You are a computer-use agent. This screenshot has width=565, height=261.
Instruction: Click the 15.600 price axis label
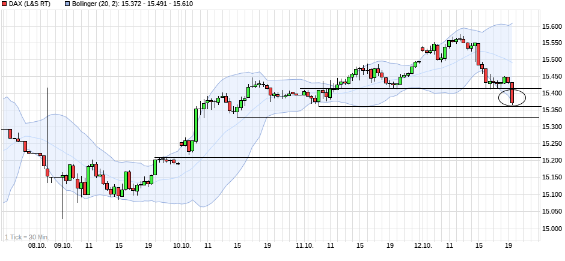(552, 26)
